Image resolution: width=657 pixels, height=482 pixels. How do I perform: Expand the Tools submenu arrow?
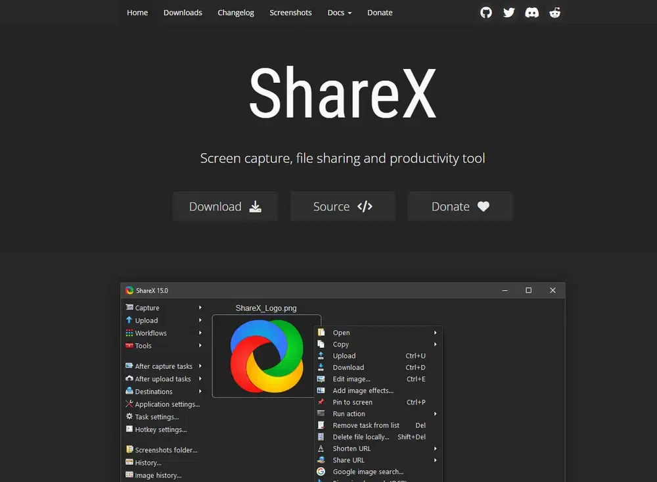pyautogui.click(x=200, y=346)
